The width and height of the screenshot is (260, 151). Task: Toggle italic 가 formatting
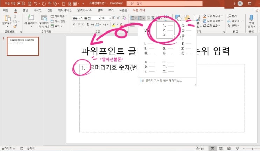(x=78, y=24)
